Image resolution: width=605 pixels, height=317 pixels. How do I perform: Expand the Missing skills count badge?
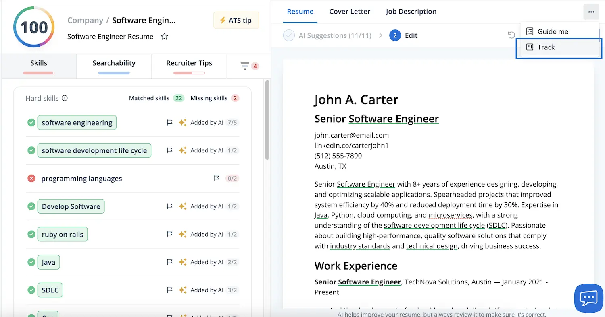235,98
